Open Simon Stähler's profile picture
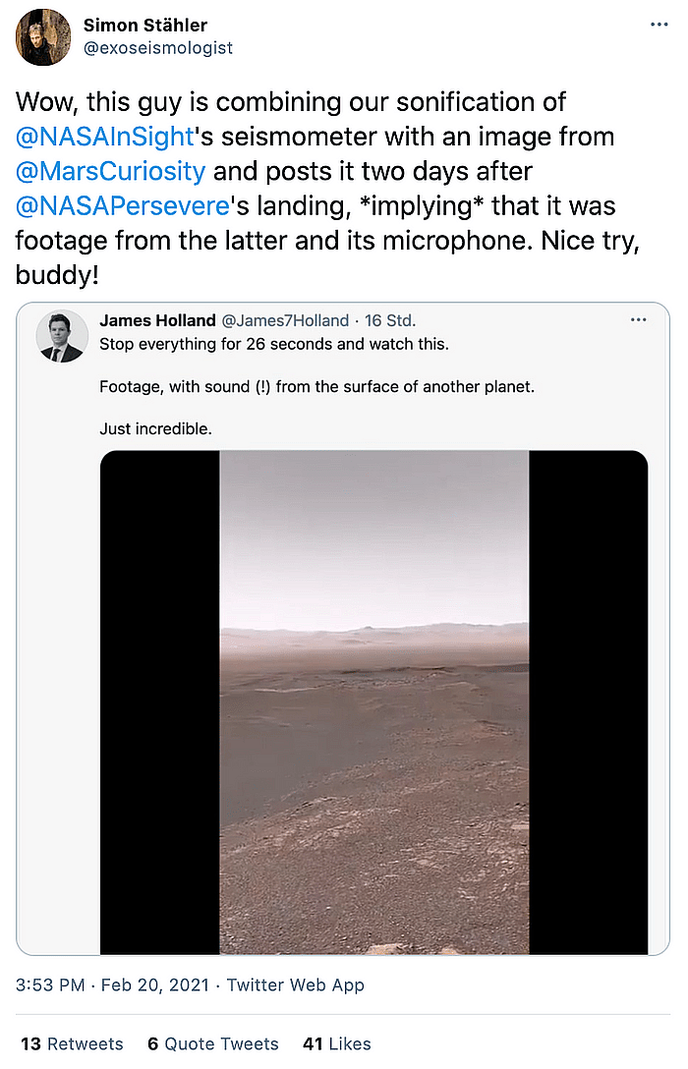Viewport: 688px width, 1069px height. 43,37
